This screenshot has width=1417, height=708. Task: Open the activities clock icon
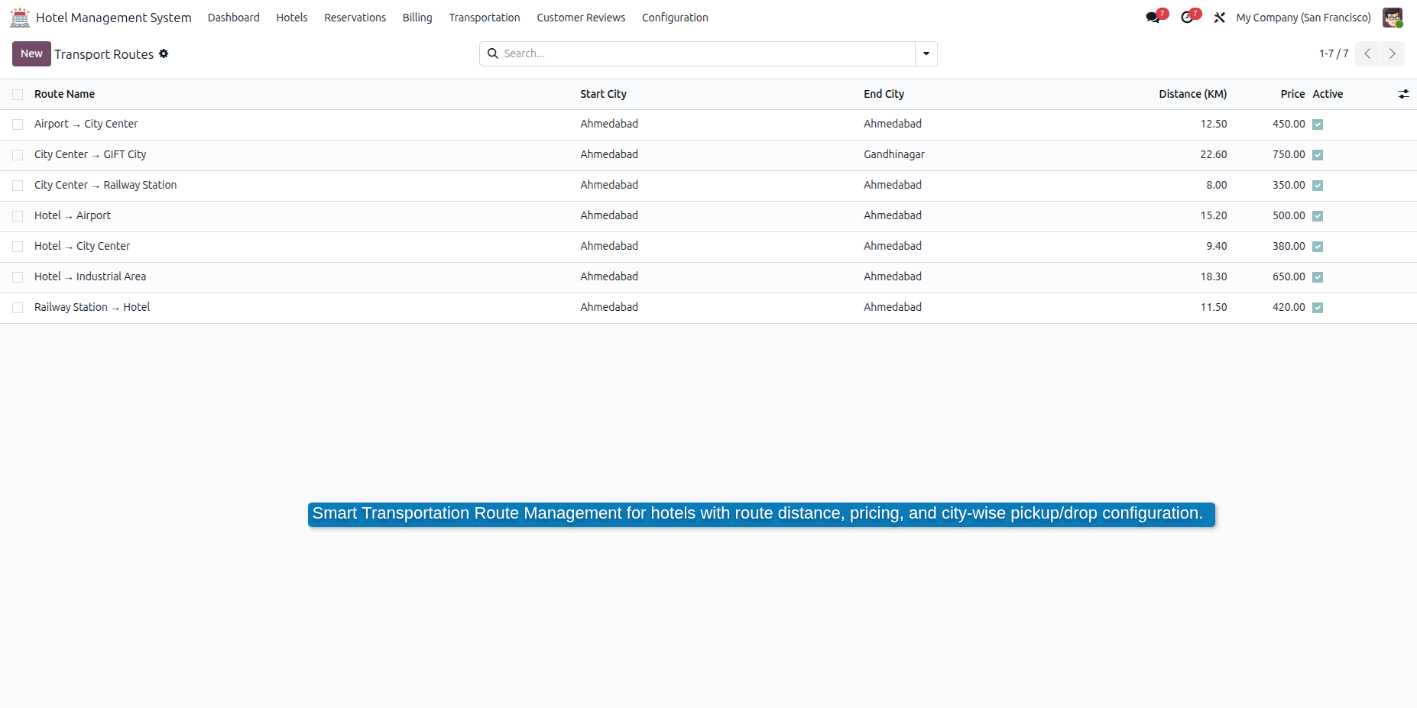[x=1188, y=17]
